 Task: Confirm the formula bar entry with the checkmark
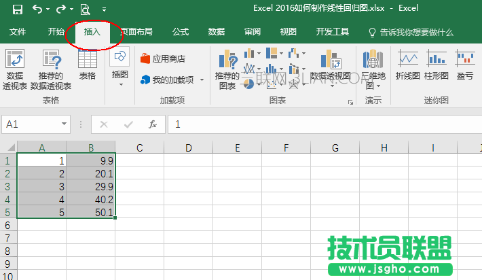click(128, 124)
